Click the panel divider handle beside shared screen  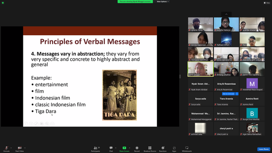tap(180, 76)
